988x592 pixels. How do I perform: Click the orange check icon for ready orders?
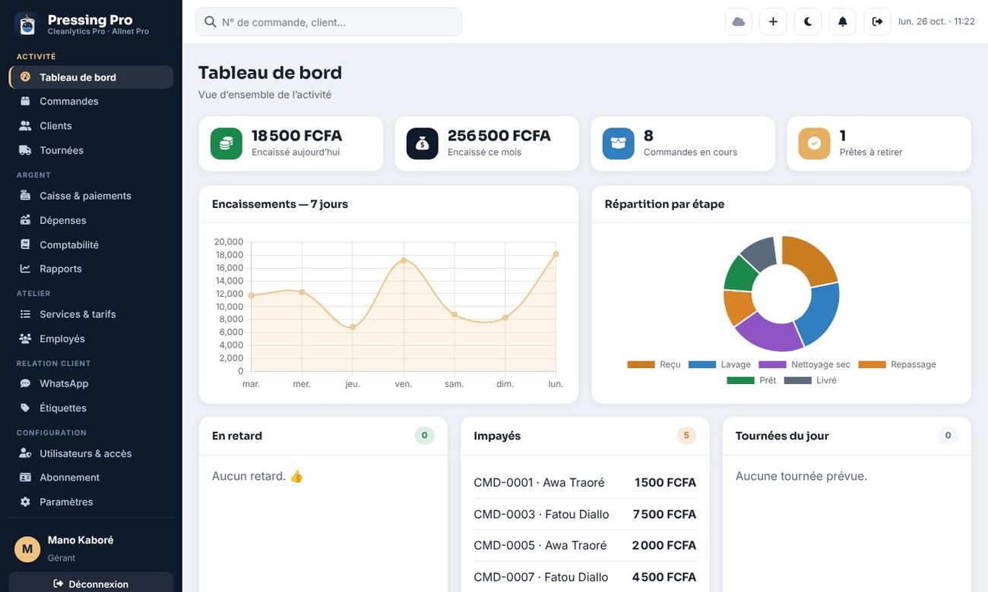pos(815,143)
